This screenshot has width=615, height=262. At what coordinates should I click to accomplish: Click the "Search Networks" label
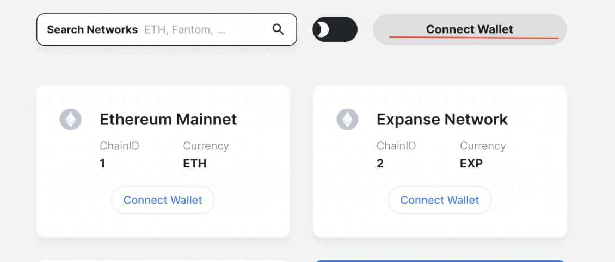(x=92, y=29)
